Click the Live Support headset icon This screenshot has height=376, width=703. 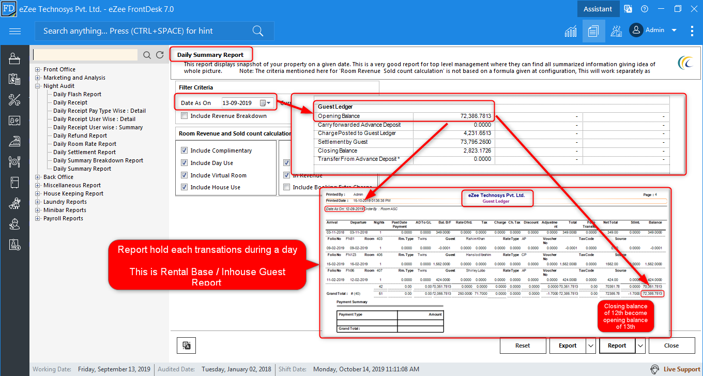[655, 369]
